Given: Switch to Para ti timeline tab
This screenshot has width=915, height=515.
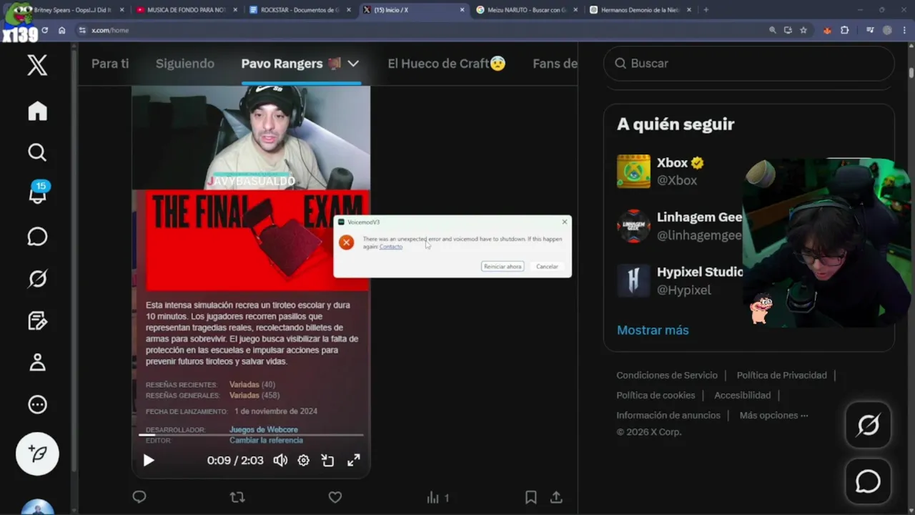Looking at the screenshot, I should (x=110, y=64).
